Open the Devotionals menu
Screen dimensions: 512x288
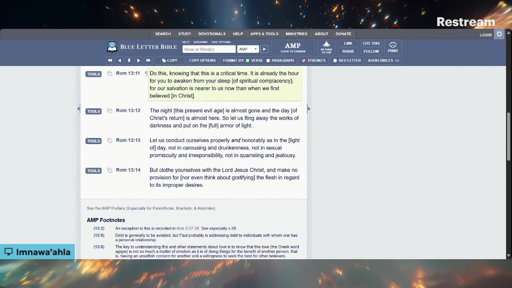(x=212, y=34)
